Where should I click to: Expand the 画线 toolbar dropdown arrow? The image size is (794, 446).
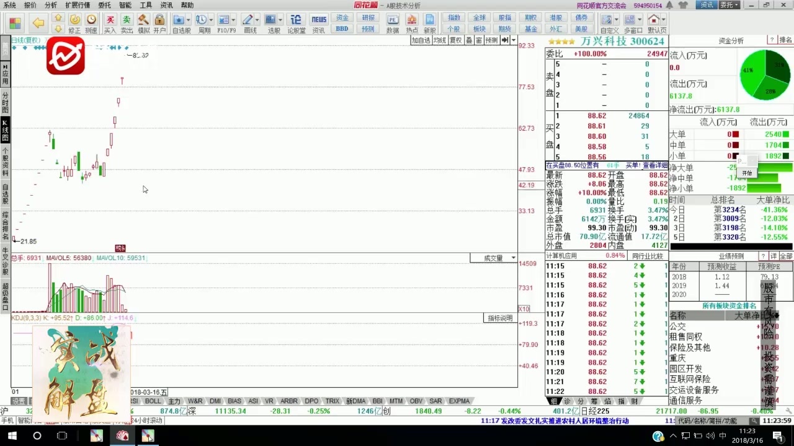pyautogui.click(x=257, y=20)
